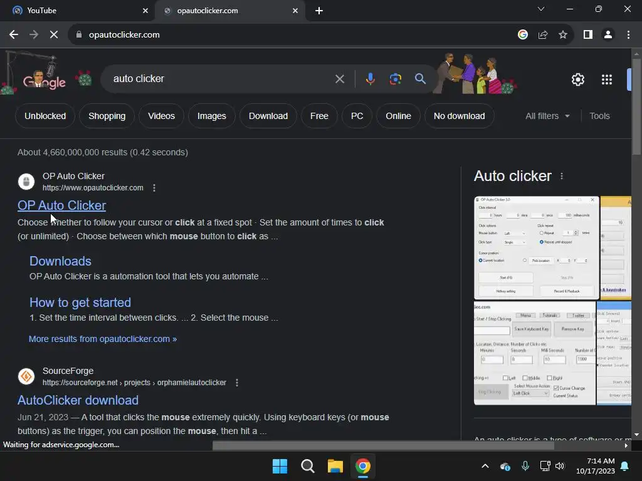Apply the No download filter chip

(460, 116)
